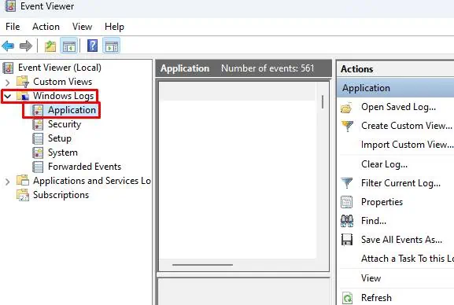454x305 pixels.
Task: Click the blue Help question mark icon
Action: [x=92, y=46]
